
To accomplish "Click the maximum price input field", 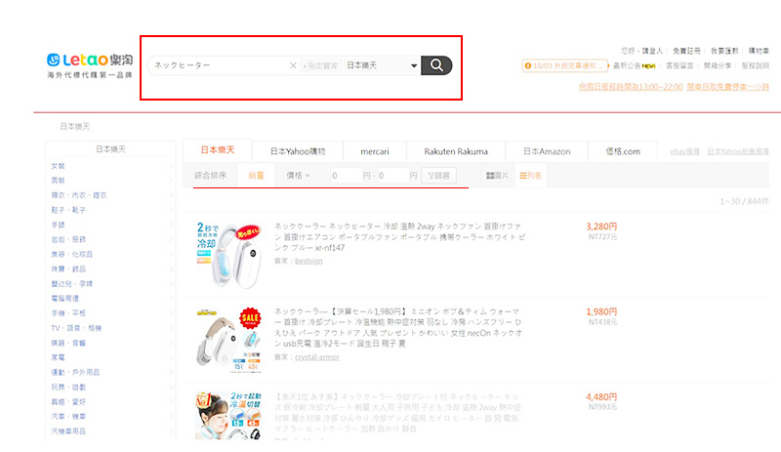I will pos(392,176).
